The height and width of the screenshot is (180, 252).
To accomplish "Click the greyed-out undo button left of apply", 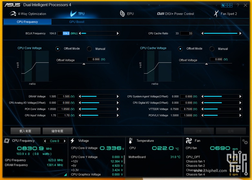I will point(199,131).
